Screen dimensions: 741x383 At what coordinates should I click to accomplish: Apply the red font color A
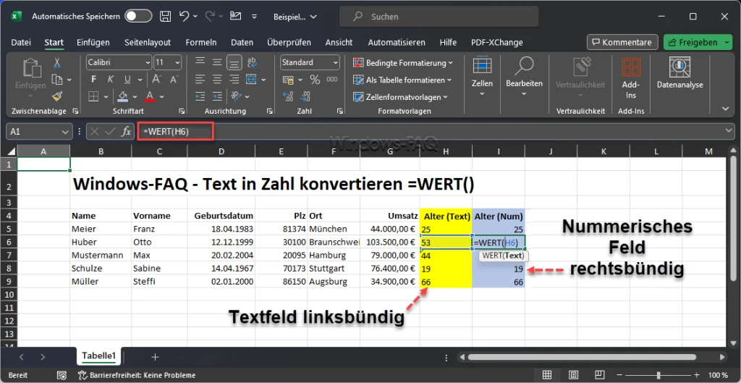pyautogui.click(x=150, y=96)
